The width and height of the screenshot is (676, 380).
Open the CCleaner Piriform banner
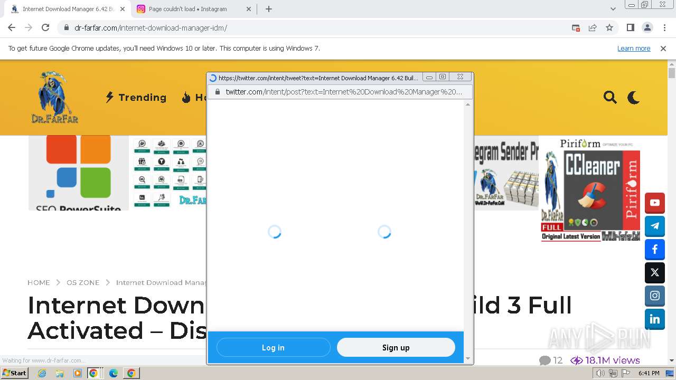[590, 189]
